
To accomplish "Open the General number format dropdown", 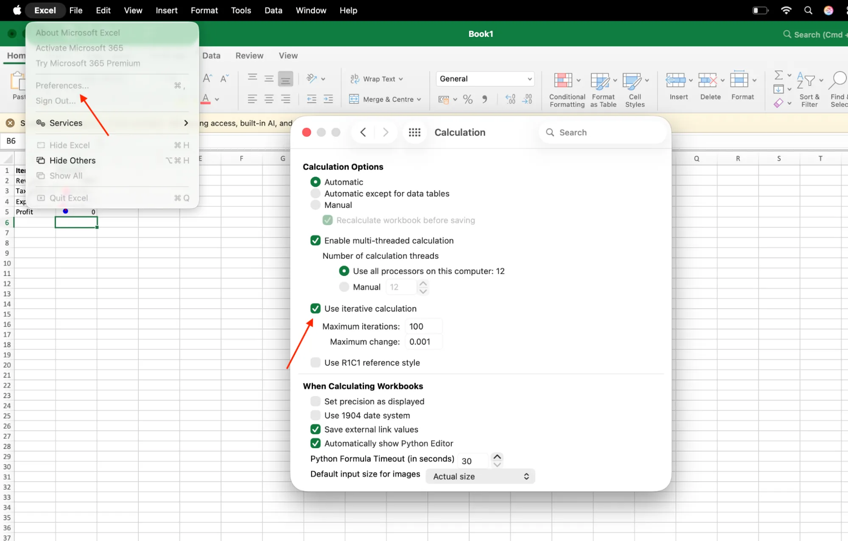I will tap(485, 79).
